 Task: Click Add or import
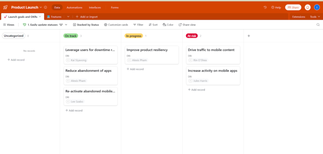(x=87, y=17)
